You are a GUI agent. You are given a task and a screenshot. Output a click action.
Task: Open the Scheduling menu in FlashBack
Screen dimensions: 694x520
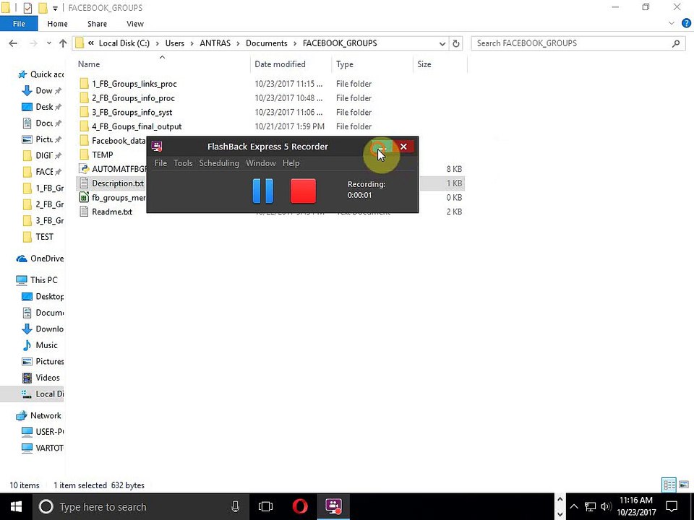point(219,163)
